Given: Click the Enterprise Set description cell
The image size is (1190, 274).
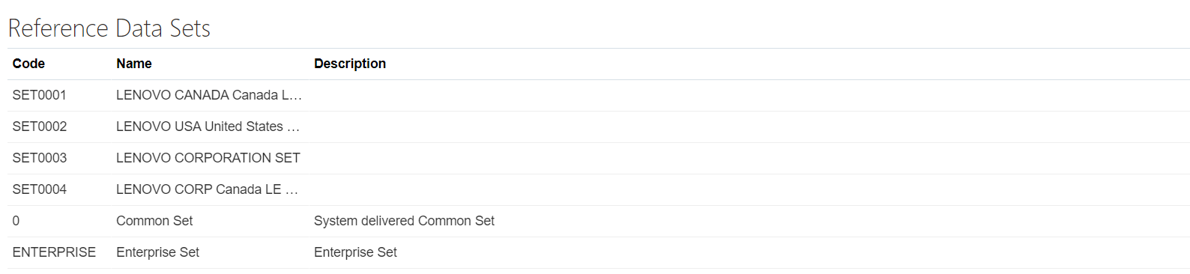Looking at the screenshot, I should tap(355, 252).
